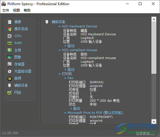Select the PORTPROMPT: port value
The image size is (160, 137).
pyautogui.click(x=101, y=117)
